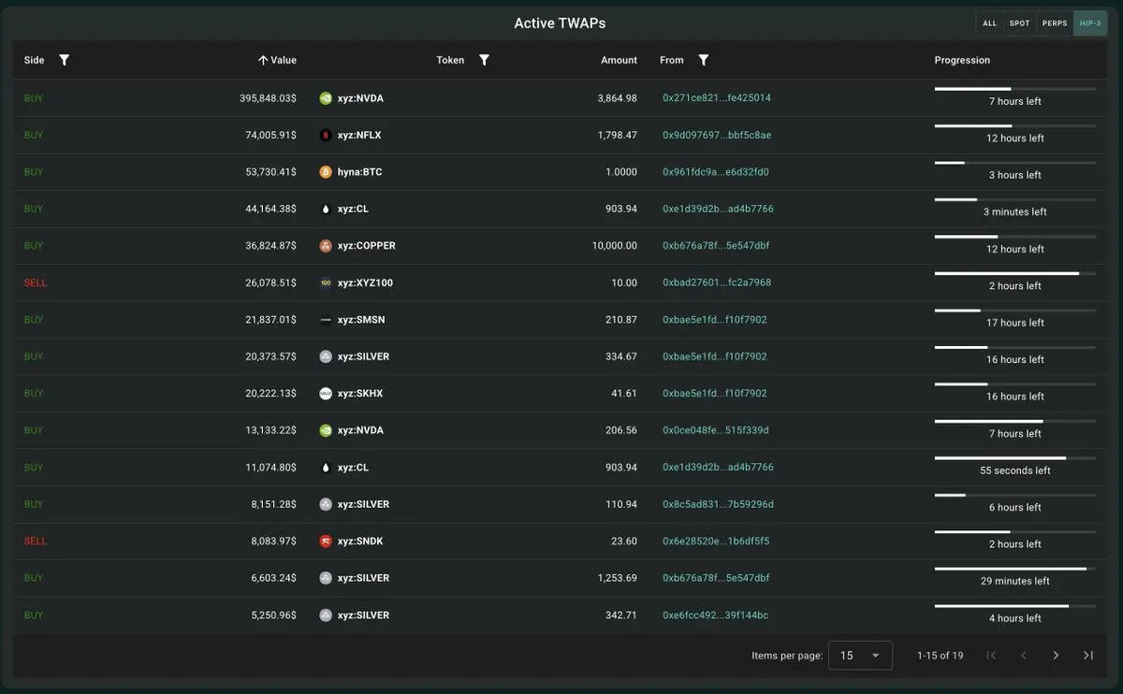This screenshot has width=1123, height=694.
Task: Click the sort arrow next to Value
Action: 263,60
